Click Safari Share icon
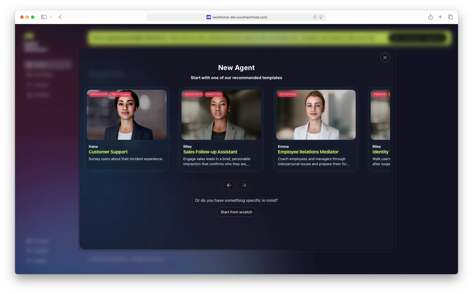Screen dimensions: 473x294 tap(430, 17)
